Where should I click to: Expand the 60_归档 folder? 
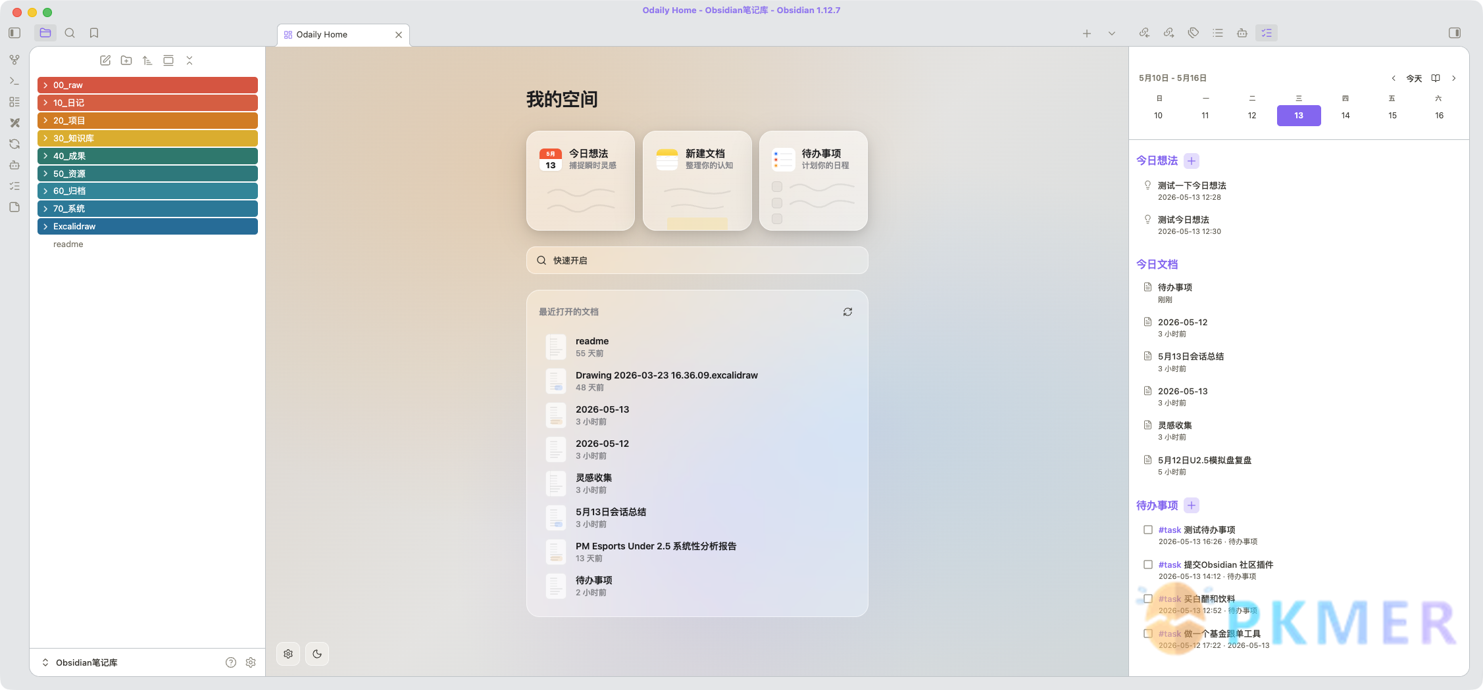[x=147, y=191]
